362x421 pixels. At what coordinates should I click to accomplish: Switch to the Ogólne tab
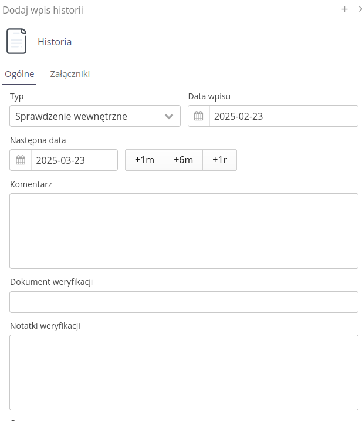click(x=19, y=74)
